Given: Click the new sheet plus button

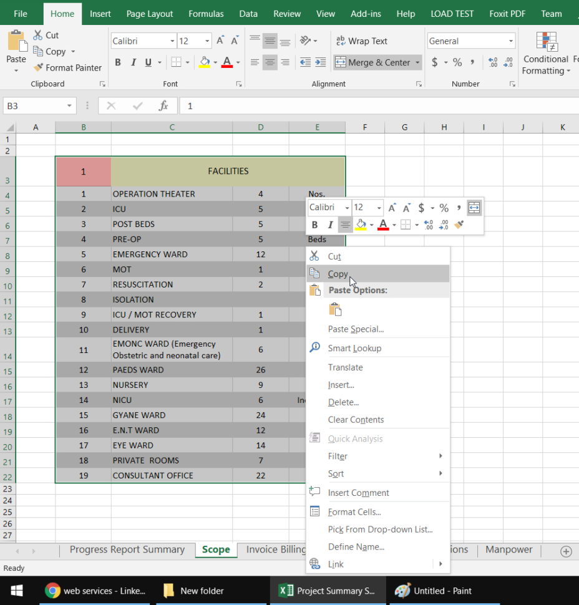Looking at the screenshot, I should [x=566, y=551].
